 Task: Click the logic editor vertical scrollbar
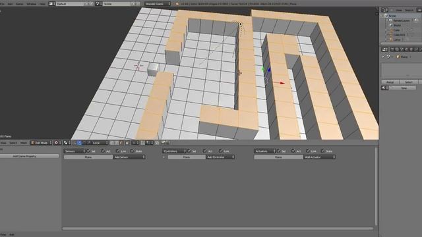pyautogui.click(x=376, y=186)
